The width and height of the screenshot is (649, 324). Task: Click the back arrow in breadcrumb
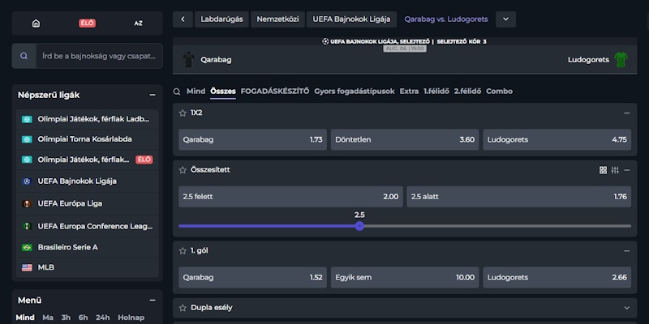(183, 19)
